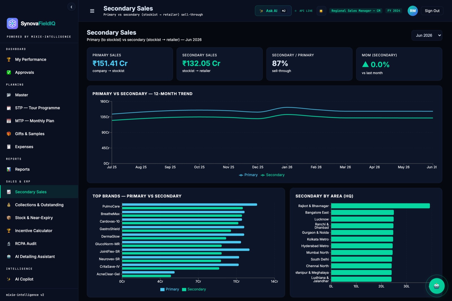Click the mixie-intelligence v2 footer text
This screenshot has width=452, height=301.
25,295
